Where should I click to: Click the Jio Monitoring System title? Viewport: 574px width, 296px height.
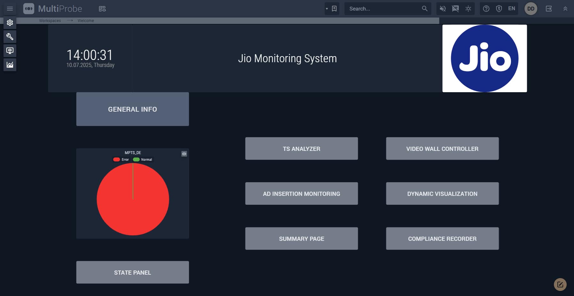(x=287, y=58)
